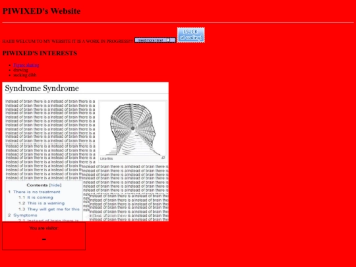The image size is (356, 267).
Task: Click the 'PIWIXED's Website' heading
Action: pyautogui.click(x=42, y=11)
